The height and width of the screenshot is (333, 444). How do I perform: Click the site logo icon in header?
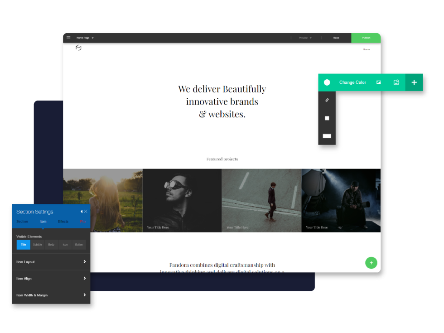pos(78,48)
